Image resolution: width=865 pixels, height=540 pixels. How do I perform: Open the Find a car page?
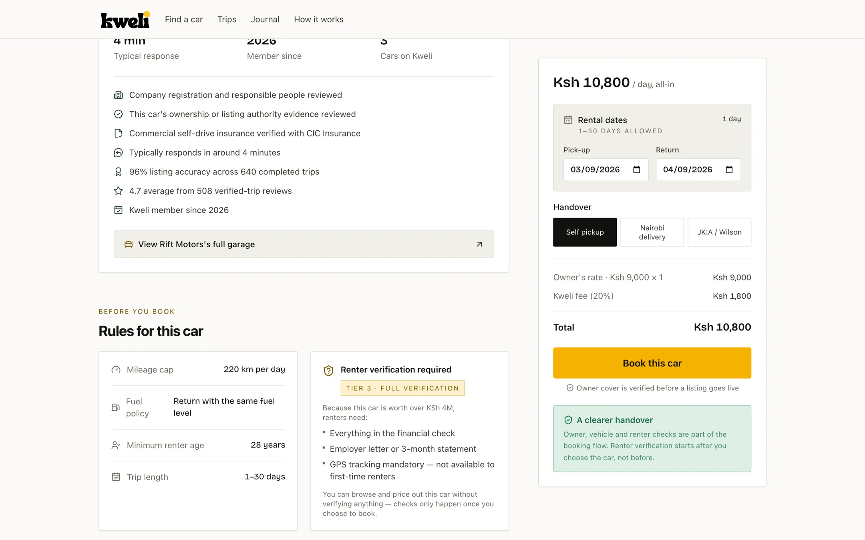pyautogui.click(x=184, y=19)
